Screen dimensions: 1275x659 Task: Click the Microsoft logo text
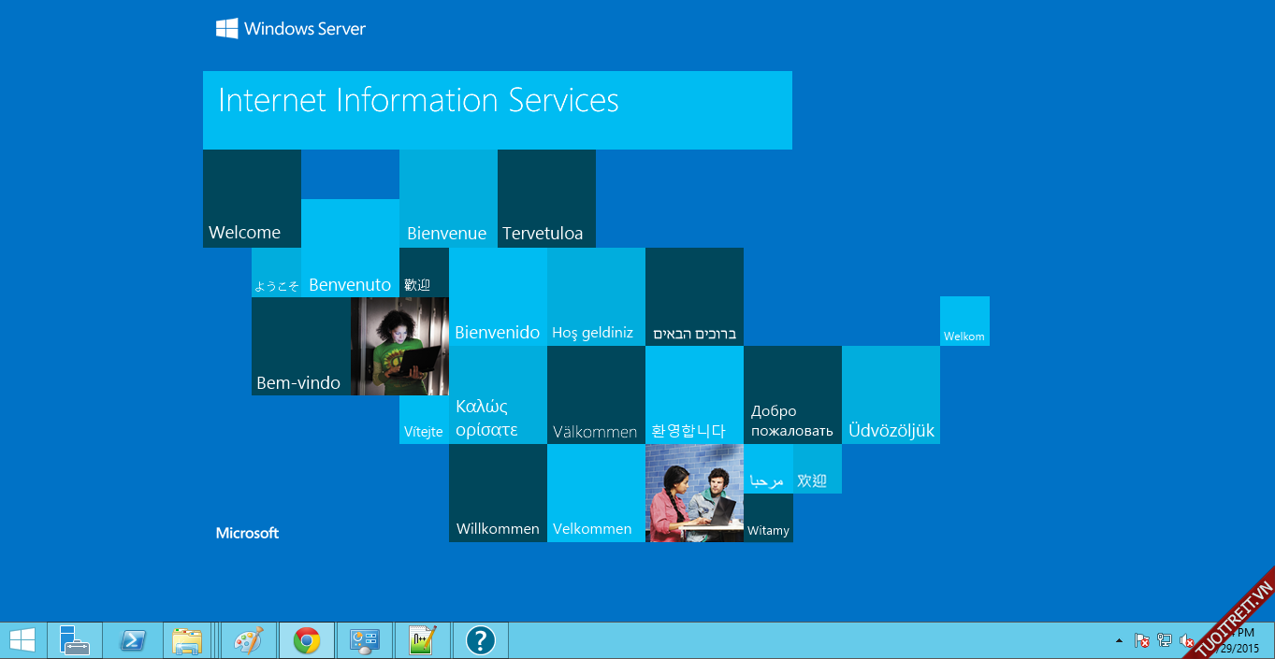coord(247,533)
